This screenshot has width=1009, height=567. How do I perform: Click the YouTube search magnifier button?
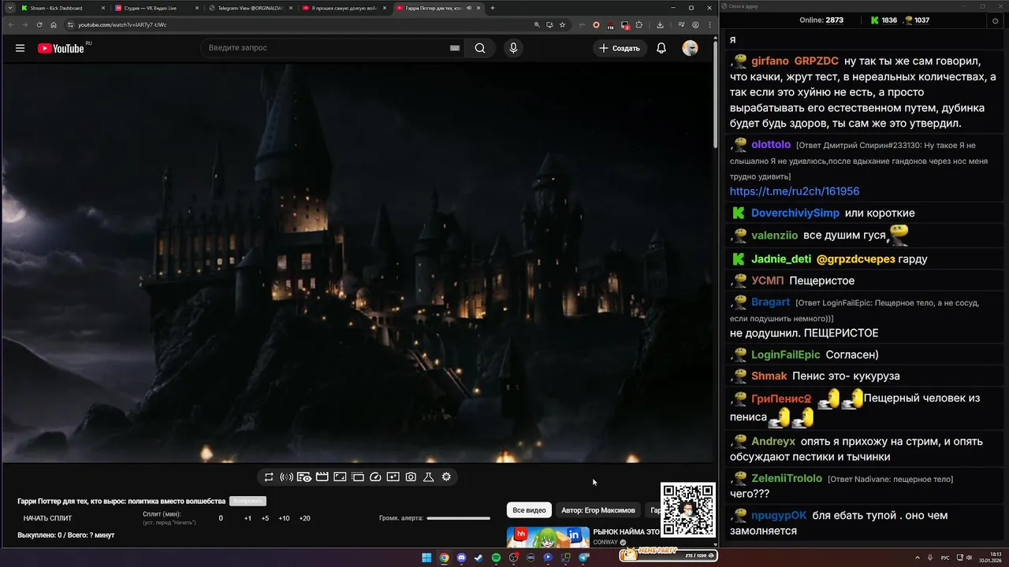coord(480,48)
